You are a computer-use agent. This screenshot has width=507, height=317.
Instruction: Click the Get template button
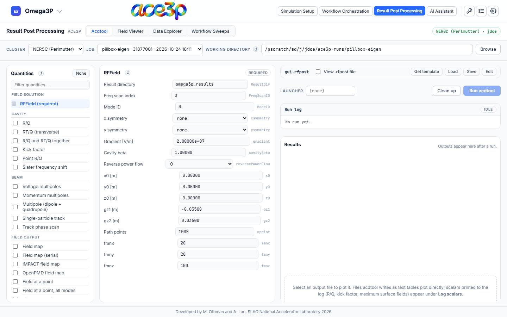click(426, 72)
